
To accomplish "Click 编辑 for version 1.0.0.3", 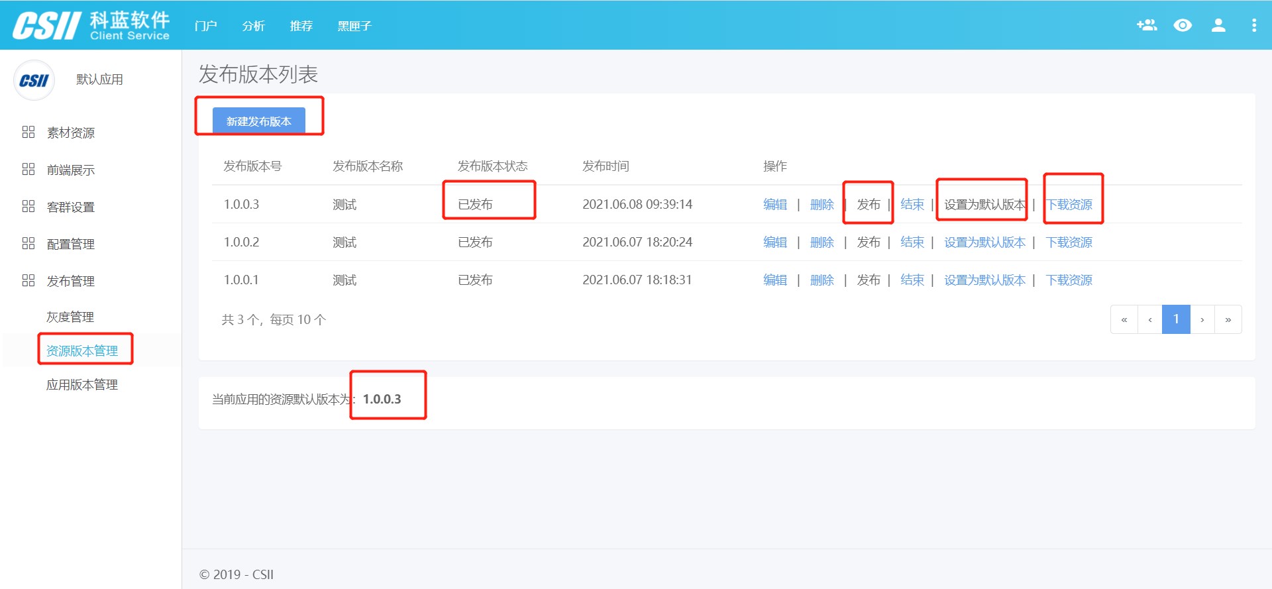I will (775, 204).
